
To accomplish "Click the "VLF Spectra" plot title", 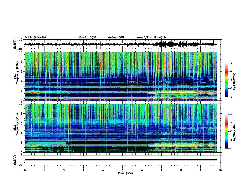I will point(35,37).
